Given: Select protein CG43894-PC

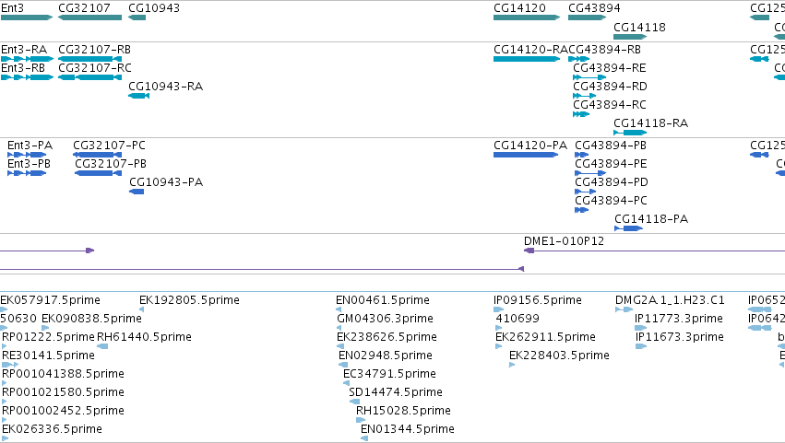Looking at the screenshot, I should pos(581,210).
